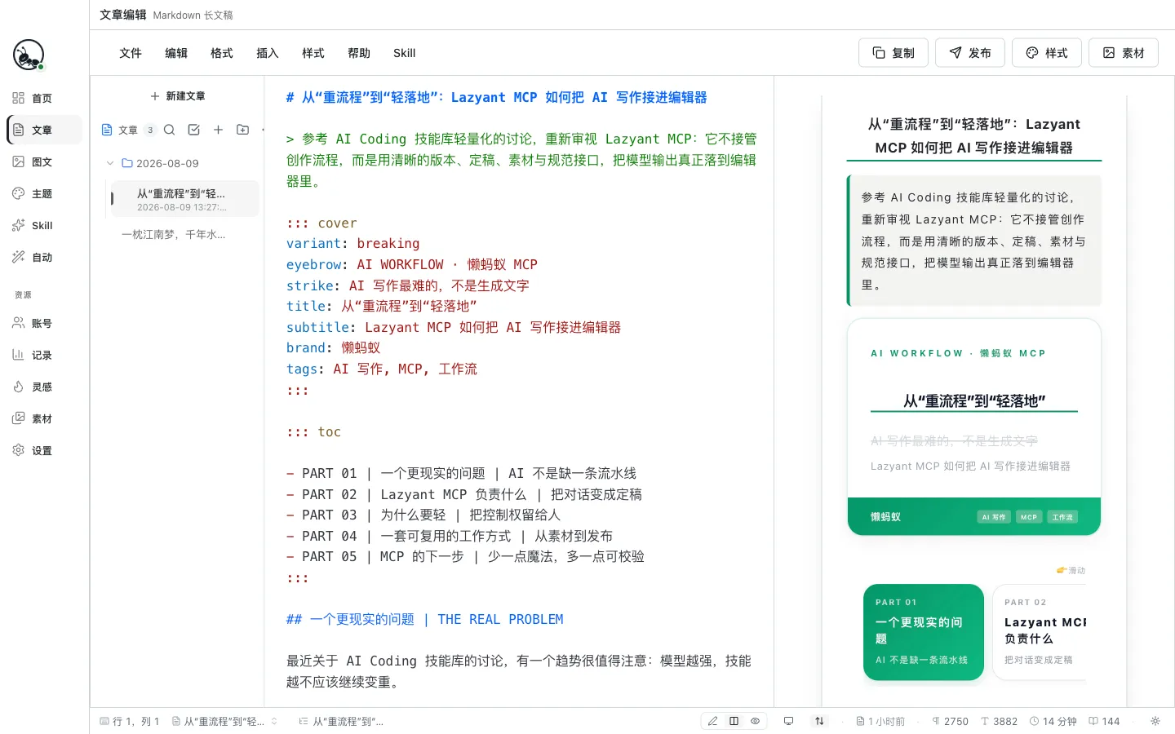Open the 样式 menu in menu bar
The image size is (1175, 734).
[313, 53]
